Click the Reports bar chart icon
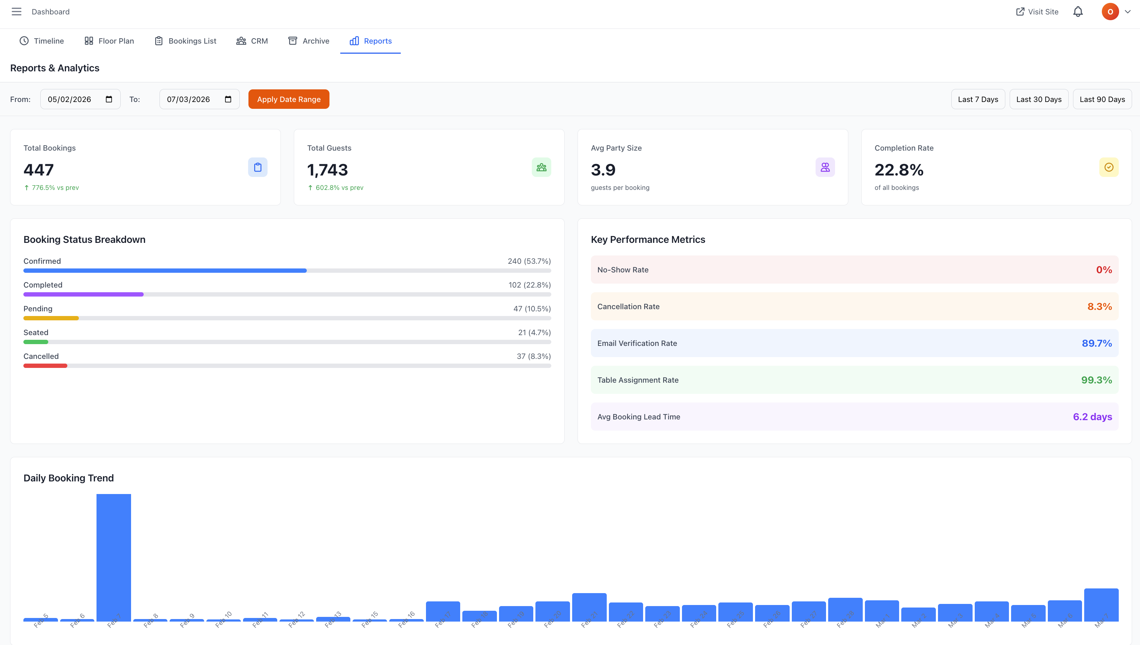 coord(354,41)
